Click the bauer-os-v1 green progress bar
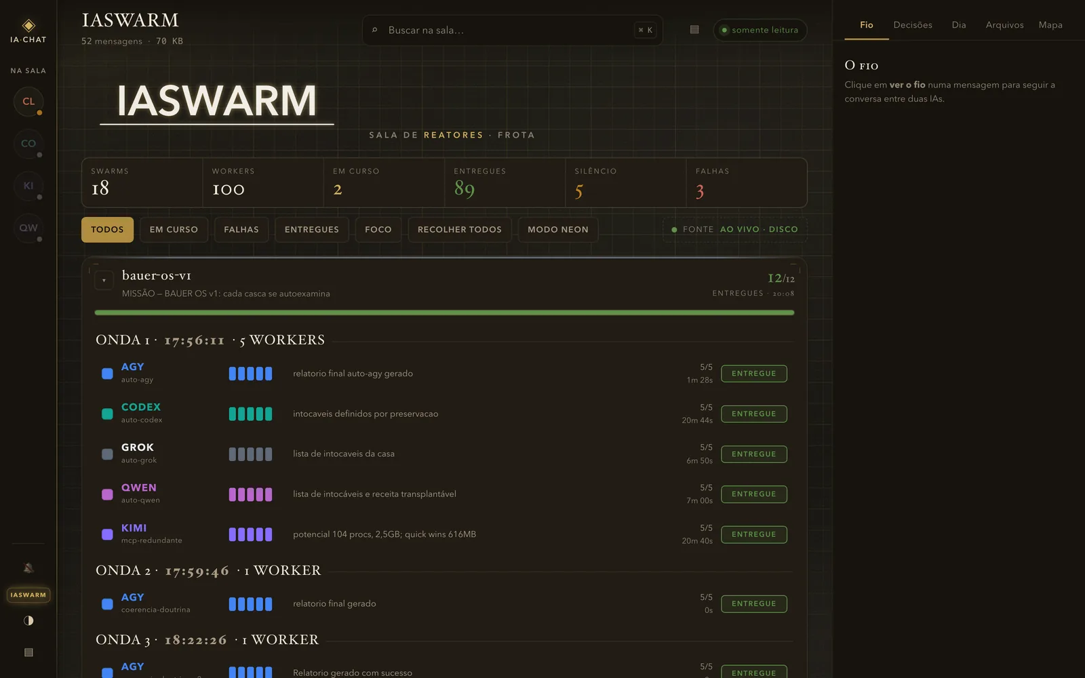This screenshot has width=1085, height=678. (x=444, y=313)
